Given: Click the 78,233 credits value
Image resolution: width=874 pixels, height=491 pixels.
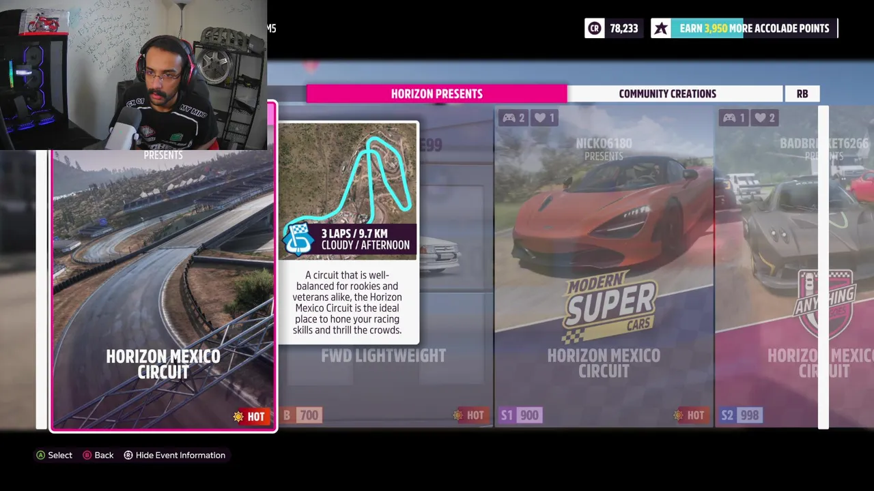Looking at the screenshot, I should pyautogui.click(x=624, y=28).
